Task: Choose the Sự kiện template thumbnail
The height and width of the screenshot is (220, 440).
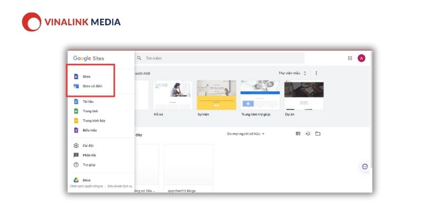Action: [216, 95]
